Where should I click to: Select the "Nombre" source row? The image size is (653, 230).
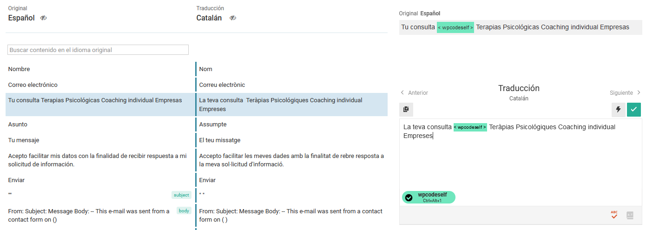tap(19, 69)
